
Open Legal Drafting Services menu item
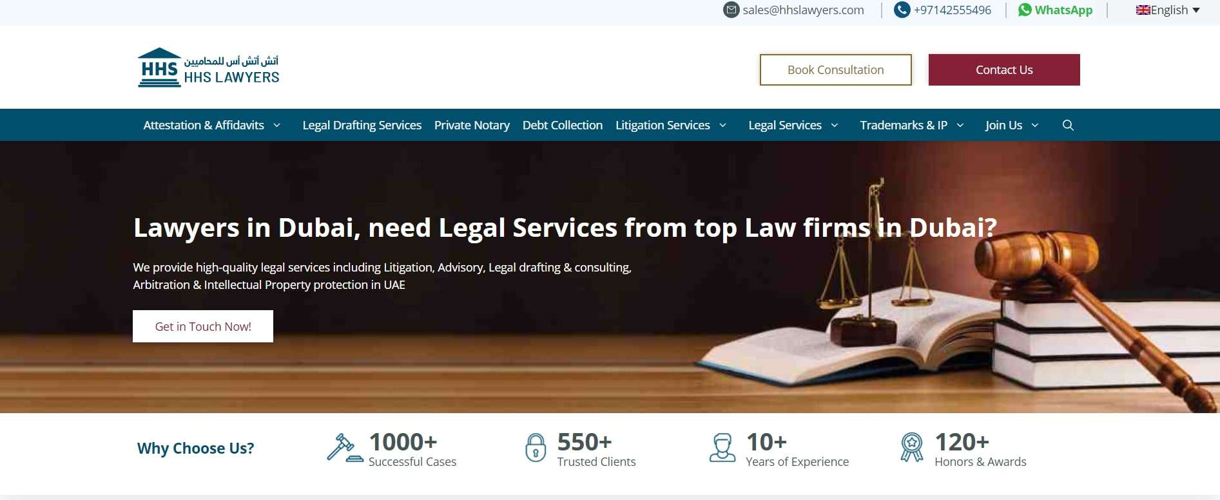362,125
